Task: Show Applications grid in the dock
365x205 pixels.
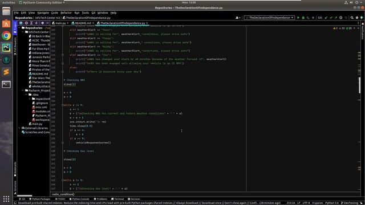Action: point(6,199)
